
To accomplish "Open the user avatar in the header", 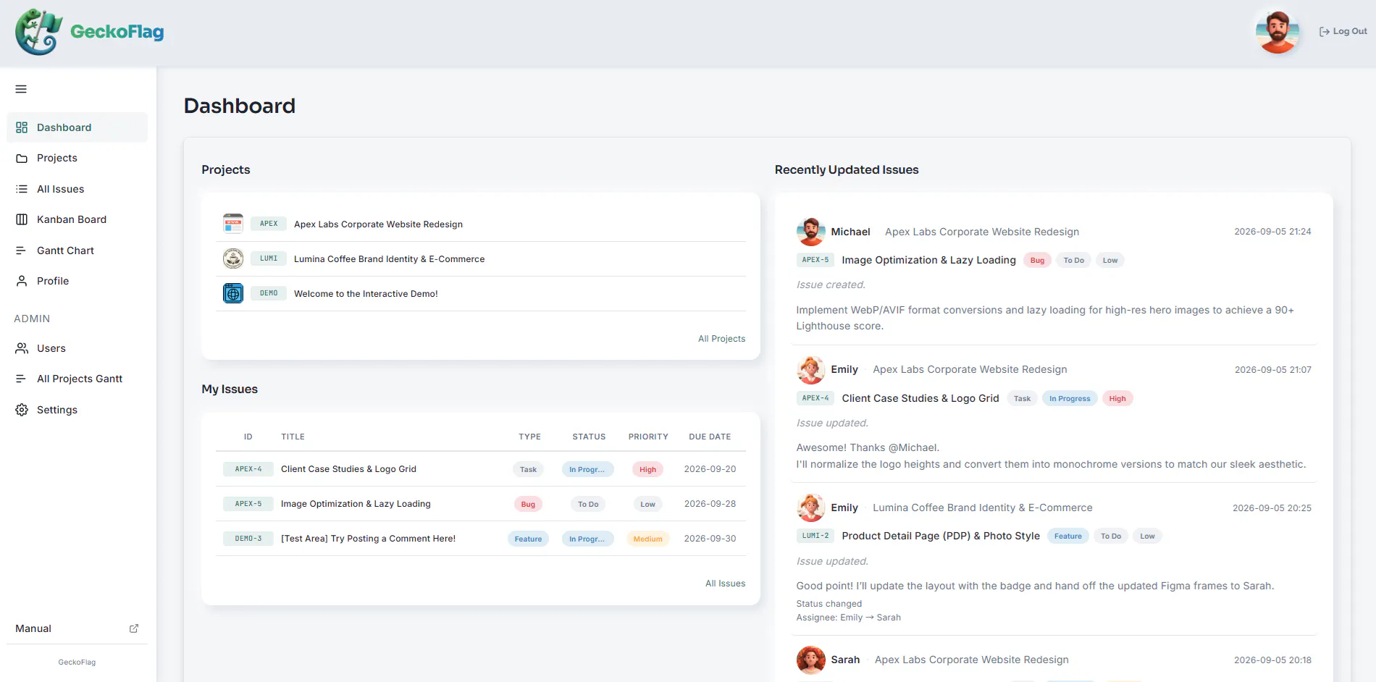I will [1278, 32].
